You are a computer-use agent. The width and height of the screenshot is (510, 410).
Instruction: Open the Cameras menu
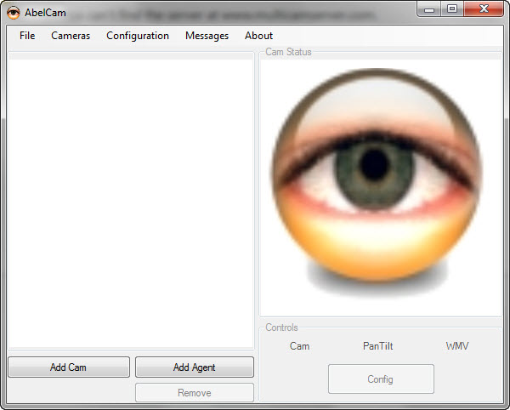[x=71, y=36]
